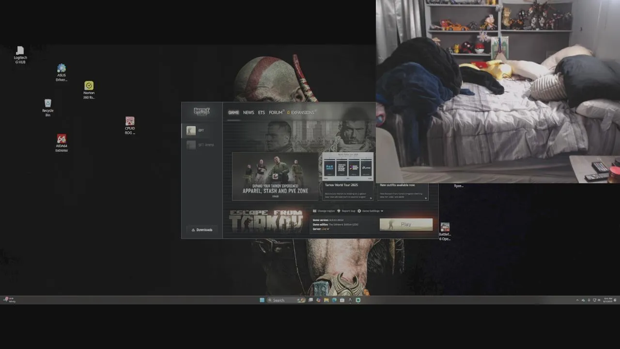This screenshot has height=349, width=620.
Task: Click the green app icon on taskbar
Action: [358, 300]
